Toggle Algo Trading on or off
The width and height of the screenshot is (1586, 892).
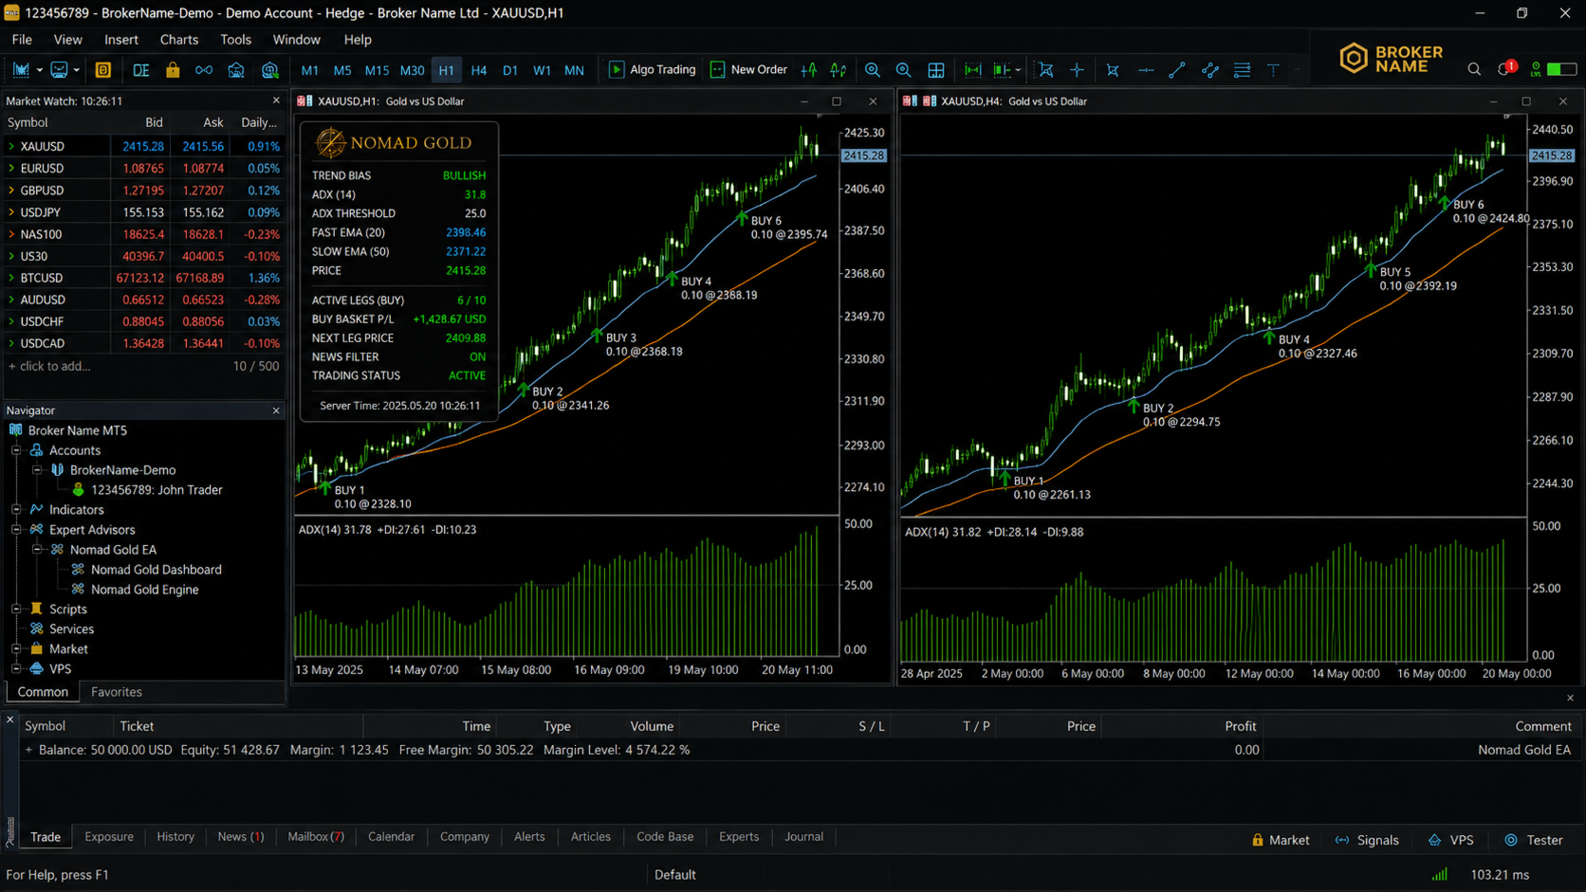653,70
